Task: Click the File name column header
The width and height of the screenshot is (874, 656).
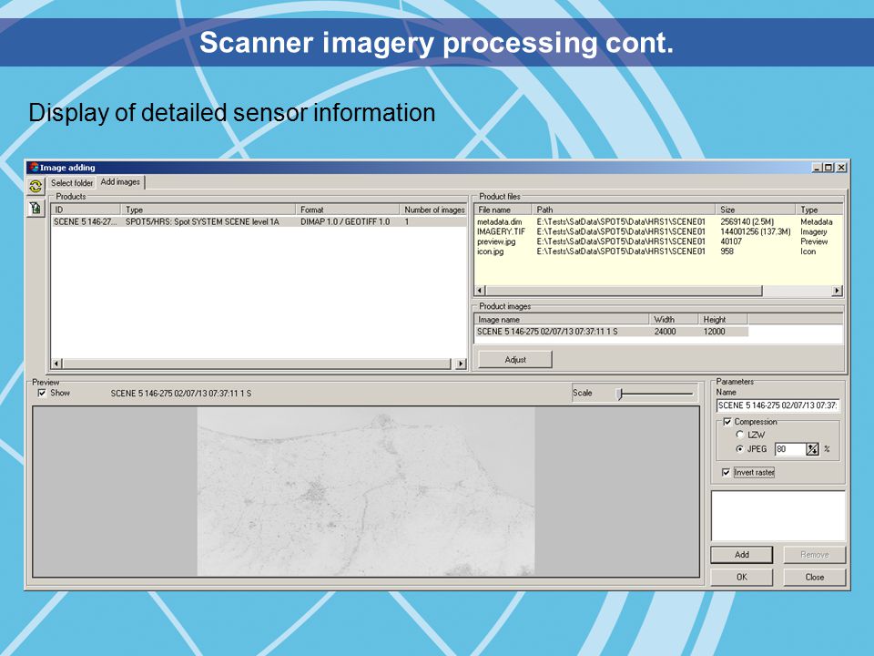Action: click(503, 210)
